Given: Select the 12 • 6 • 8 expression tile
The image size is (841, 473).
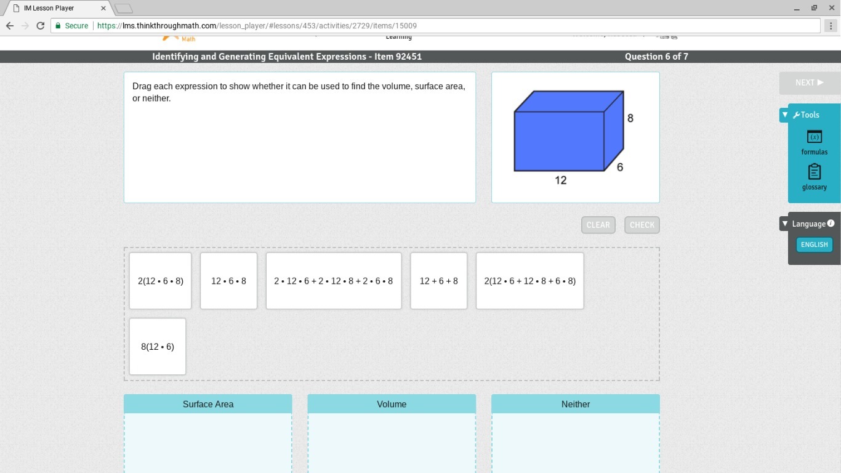Looking at the screenshot, I should (x=228, y=281).
